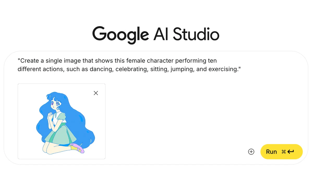Remove the attached image with the X icon
Viewport: 313px width, 181px height.
96,93
